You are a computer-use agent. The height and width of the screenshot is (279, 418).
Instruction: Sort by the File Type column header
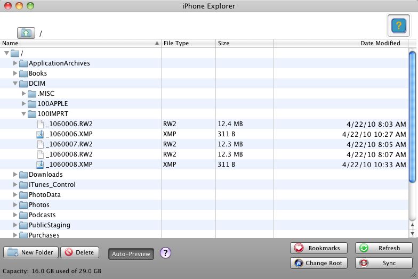[x=189, y=44]
